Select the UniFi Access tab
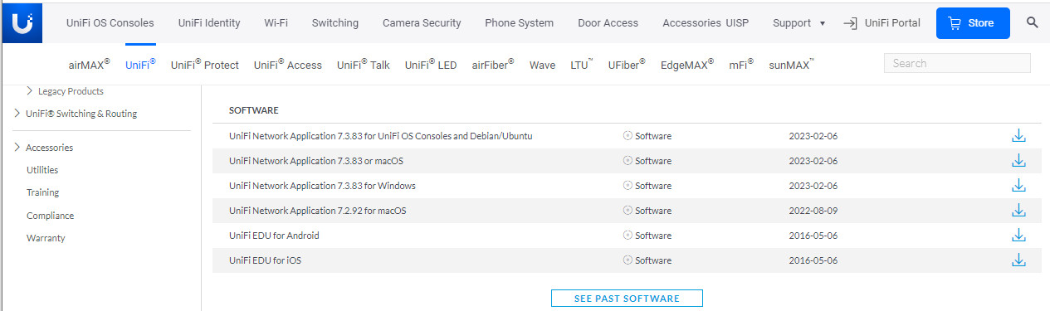The height and width of the screenshot is (311, 1050). 287,64
